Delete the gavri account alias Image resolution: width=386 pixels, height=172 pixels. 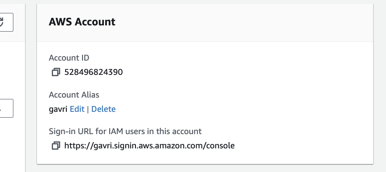103,109
